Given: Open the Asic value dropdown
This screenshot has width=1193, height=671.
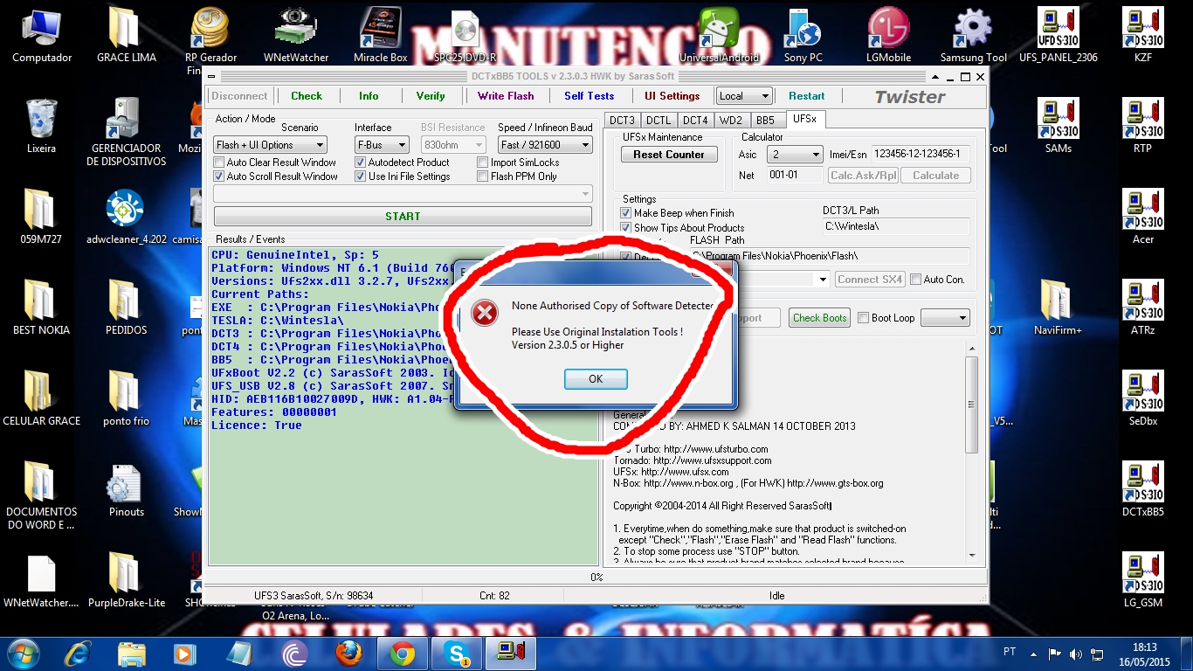Looking at the screenshot, I should pos(794,155).
